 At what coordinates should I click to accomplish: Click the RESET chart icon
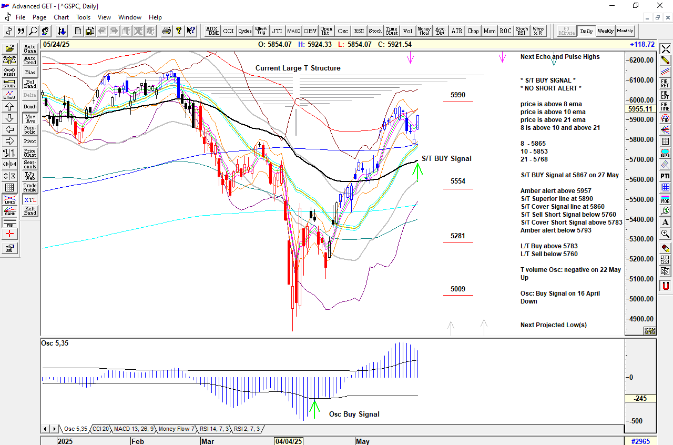[x=9, y=72]
